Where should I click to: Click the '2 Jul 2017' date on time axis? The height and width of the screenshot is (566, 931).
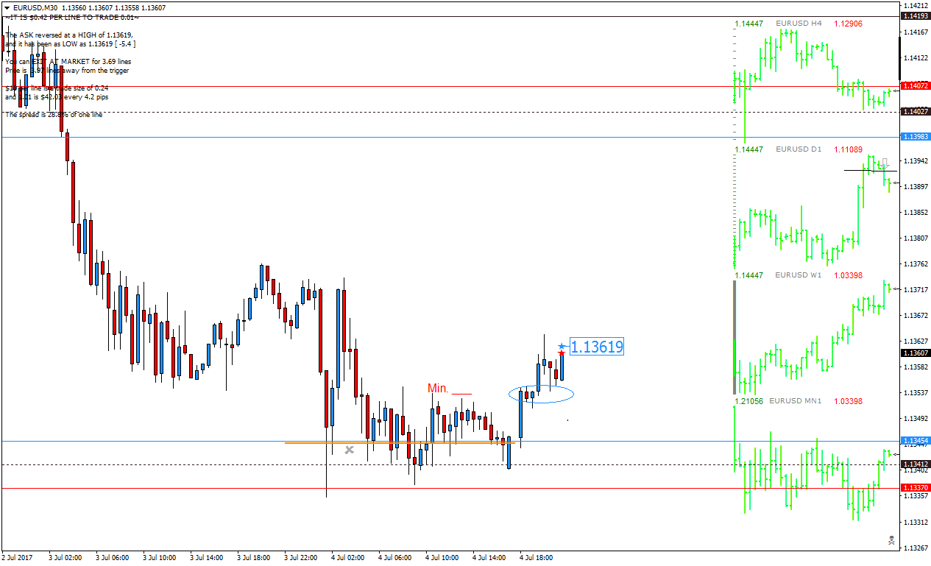click(x=18, y=558)
